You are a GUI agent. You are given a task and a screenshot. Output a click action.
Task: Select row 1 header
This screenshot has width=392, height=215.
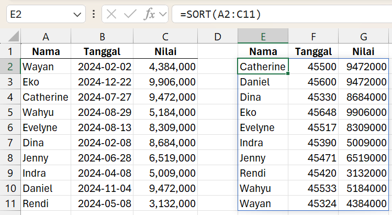[x=10, y=51]
